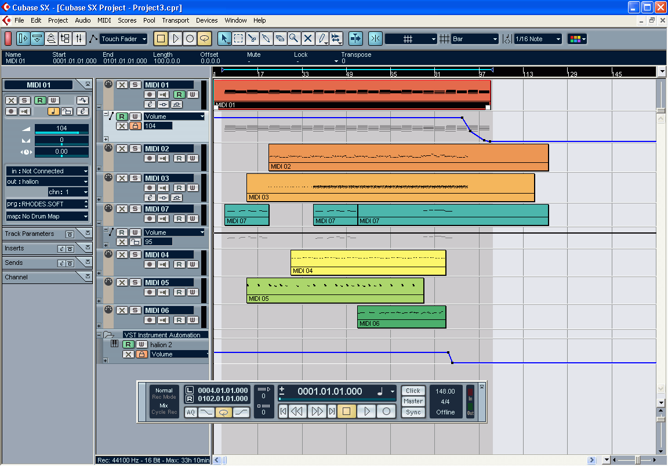Screen dimensions: 668x466
Task: Solo the MIDI 03 track
Action: pyautogui.click(x=135, y=178)
